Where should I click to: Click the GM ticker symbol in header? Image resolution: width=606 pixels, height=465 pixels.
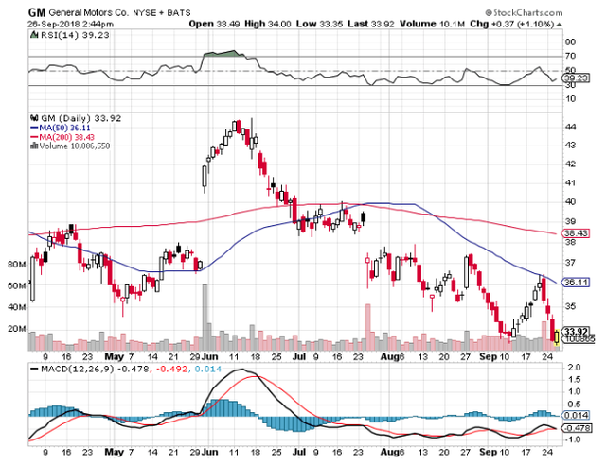click(38, 12)
